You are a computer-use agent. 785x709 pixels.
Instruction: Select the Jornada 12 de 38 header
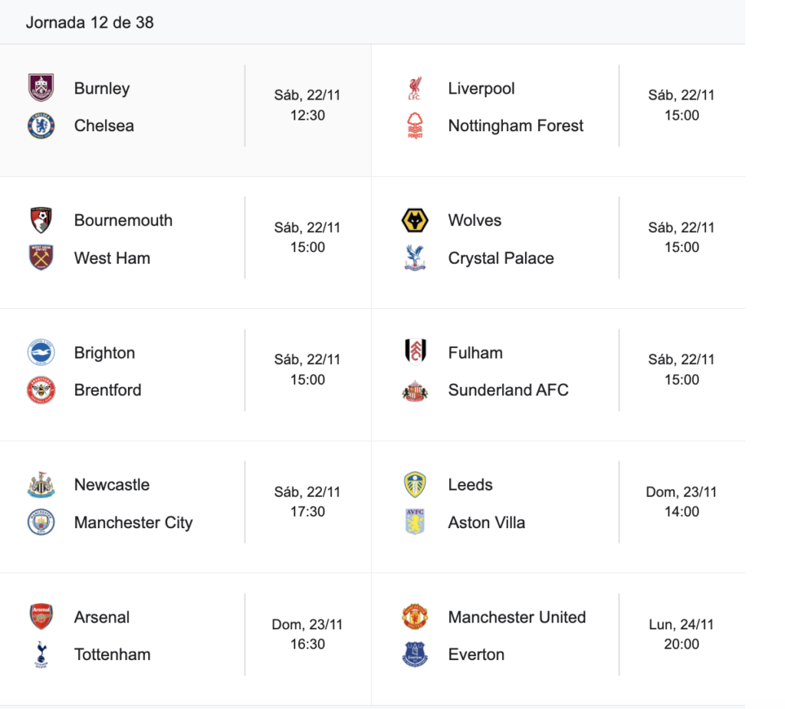click(x=90, y=22)
